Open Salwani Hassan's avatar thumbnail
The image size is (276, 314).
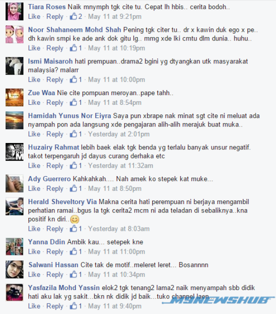[x=14, y=269]
